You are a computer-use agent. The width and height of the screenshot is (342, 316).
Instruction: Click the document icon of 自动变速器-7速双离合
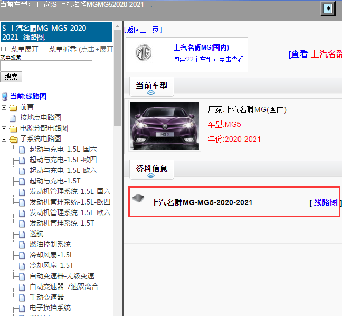22,287
